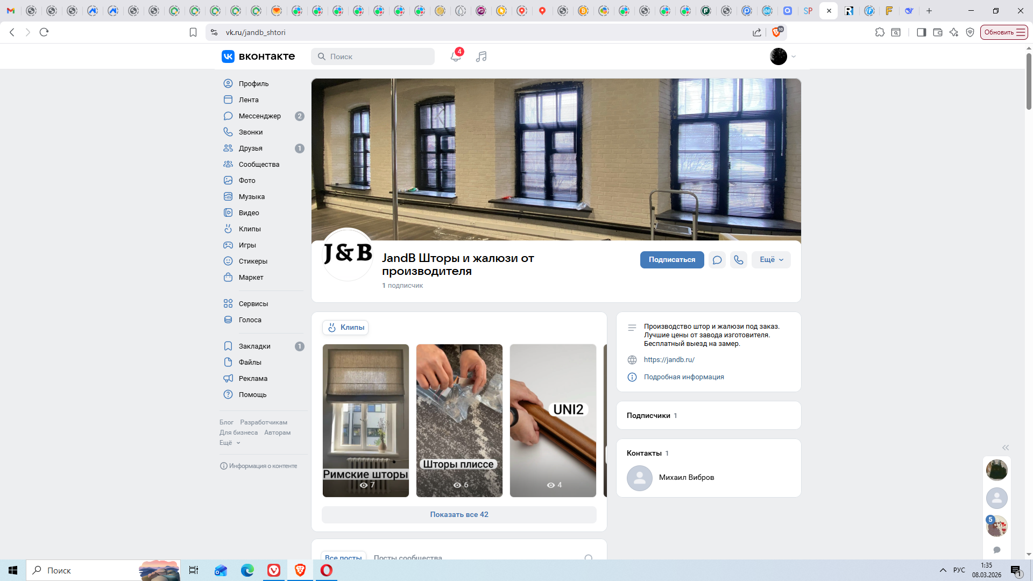1033x581 pixels.
Task: Click the message icon next to Подписаться
Action: (x=717, y=260)
